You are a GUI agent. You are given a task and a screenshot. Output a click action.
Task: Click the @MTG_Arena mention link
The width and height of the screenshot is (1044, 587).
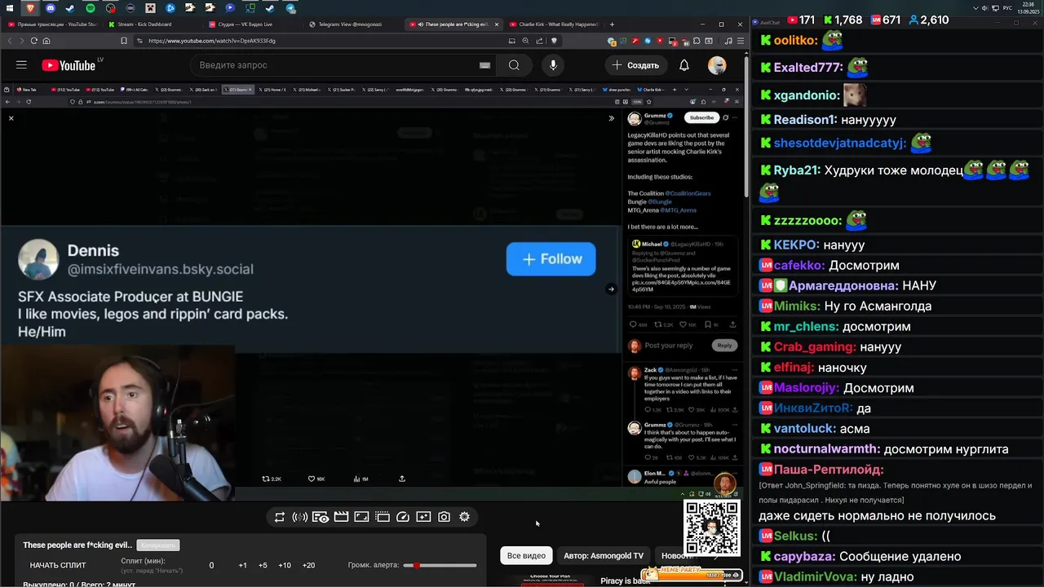coord(678,210)
